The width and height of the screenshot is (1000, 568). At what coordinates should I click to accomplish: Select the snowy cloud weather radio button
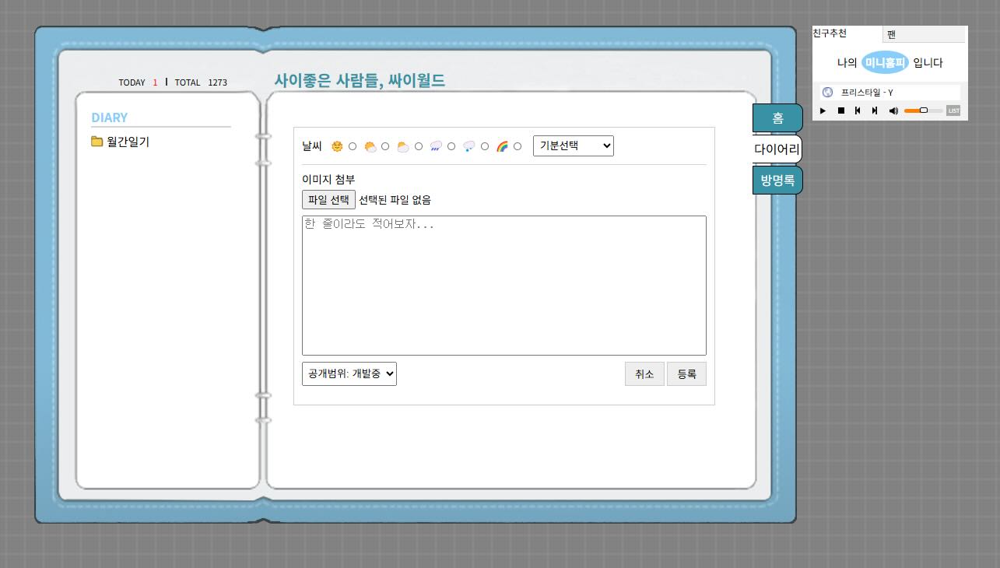coord(485,146)
